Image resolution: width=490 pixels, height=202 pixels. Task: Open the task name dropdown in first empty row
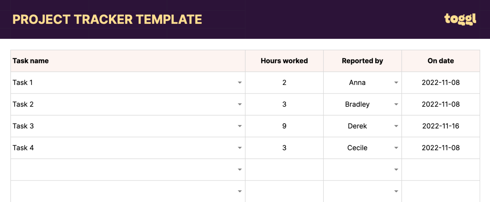click(239, 169)
